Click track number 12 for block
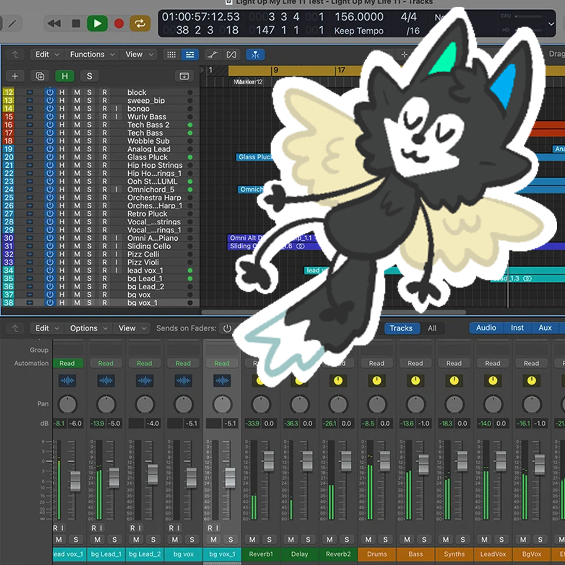This screenshot has width=565, height=565. pyautogui.click(x=8, y=92)
